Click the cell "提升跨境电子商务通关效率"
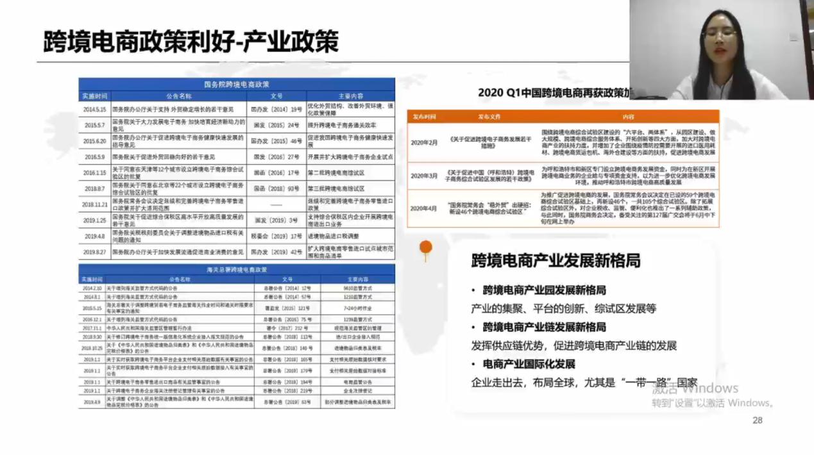 (x=342, y=125)
